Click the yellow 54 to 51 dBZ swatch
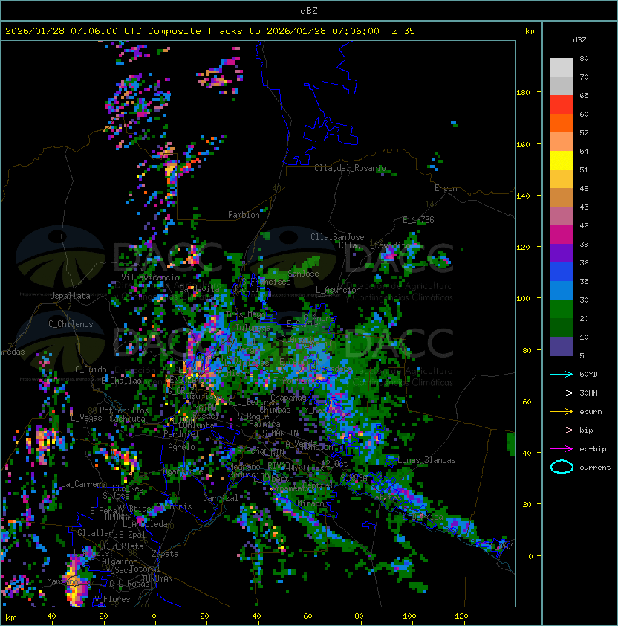This screenshot has width=618, height=626. click(x=562, y=161)
